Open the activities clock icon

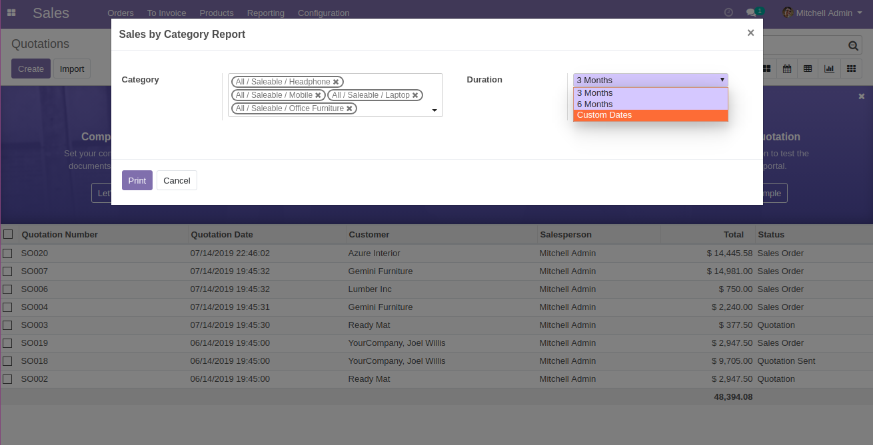(x=728, y=13)
